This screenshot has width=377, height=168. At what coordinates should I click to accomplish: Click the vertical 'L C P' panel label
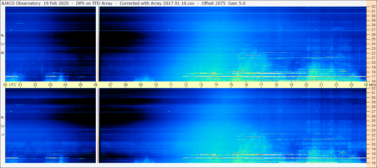click(3, 125)
